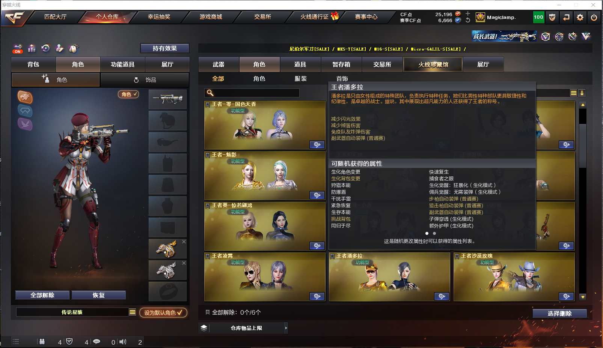The width and height of the screenshot is (603, 348).
Task: Open the 游戏商城 menu
Action: pos(211,17)
